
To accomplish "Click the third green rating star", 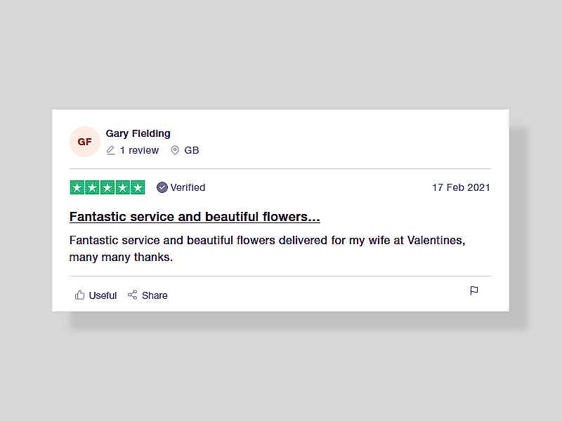I will (107, 187).
